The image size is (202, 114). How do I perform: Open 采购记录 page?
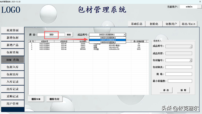pos(13,96)
